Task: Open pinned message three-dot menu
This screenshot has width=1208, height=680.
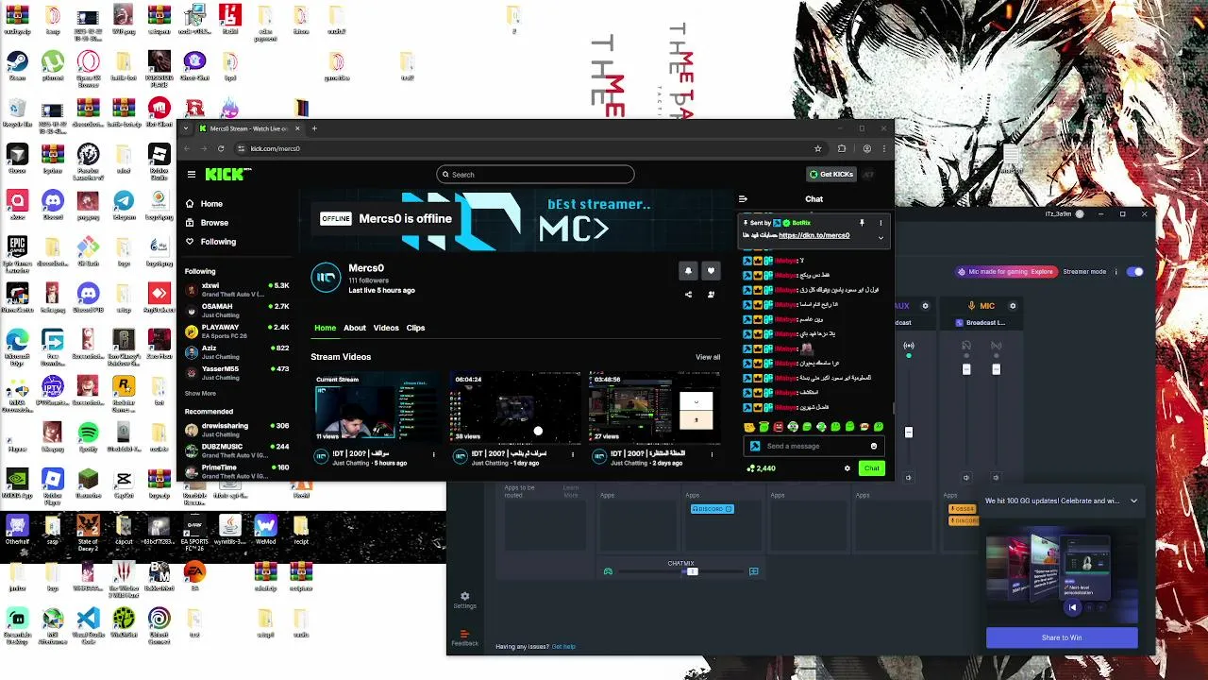Action: pos(881,223)
